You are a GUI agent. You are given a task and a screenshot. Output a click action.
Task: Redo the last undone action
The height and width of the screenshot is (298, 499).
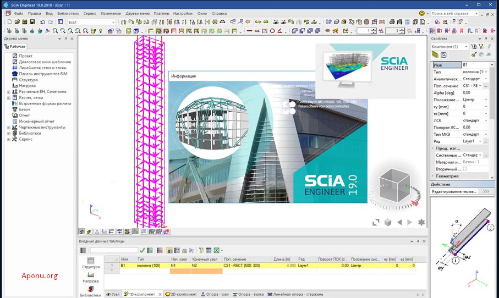50,22
